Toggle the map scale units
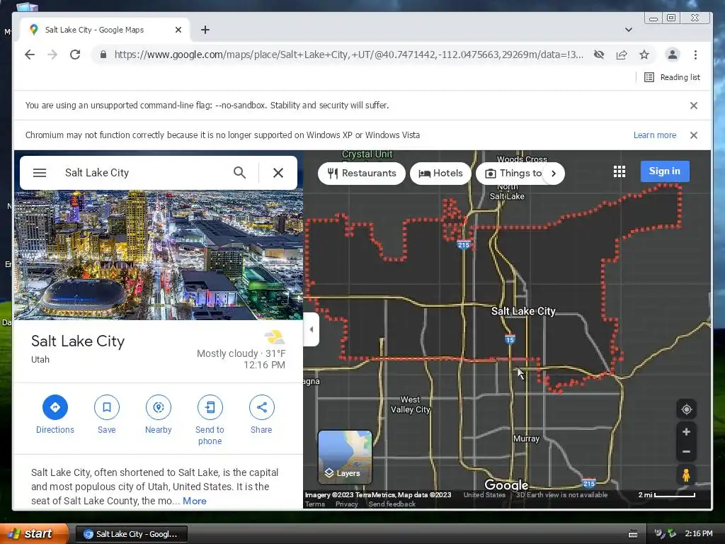725x544 pixels. [666, 495]
